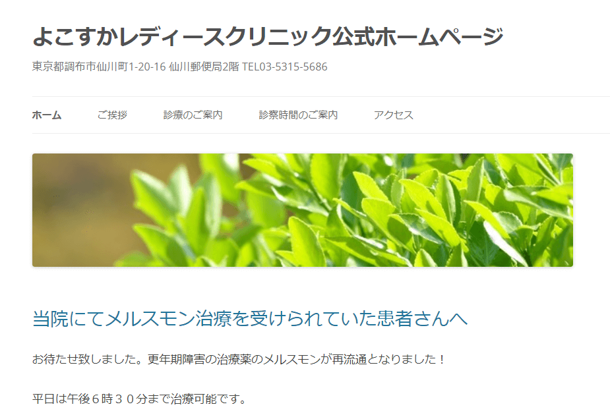Image resolution: width=610 pixels, height=419 pixels.
Task: Select 診察時間のご案内 in navigation
Action: [298, 115]
